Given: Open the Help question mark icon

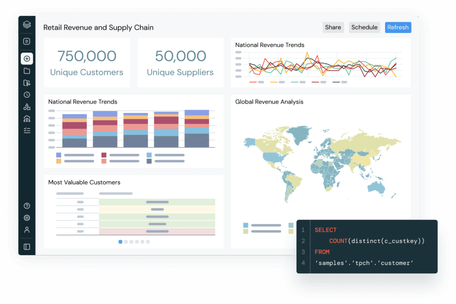Looking at the screenshot, I should coord(27,206).
